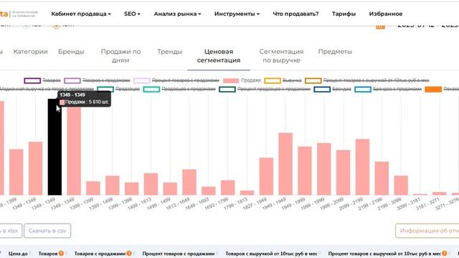
Task: Select the Ценовая сегментация tab
Action: [219, 56]
